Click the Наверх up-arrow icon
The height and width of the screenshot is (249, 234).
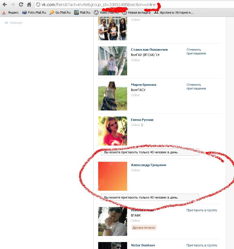6,23
